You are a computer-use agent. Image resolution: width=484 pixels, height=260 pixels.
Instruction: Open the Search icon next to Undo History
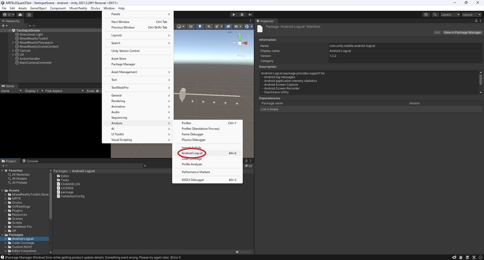click(x=435, y=15)
